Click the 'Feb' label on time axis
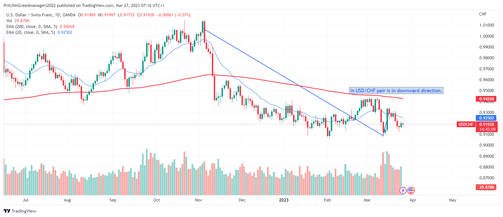The image size is (503, 217). (327, 200)
